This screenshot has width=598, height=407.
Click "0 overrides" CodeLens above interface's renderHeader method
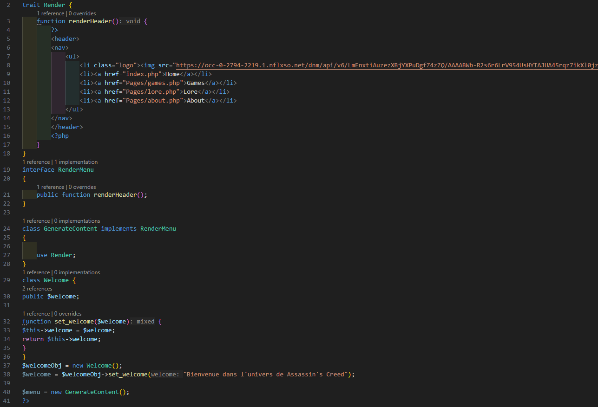click(x=82, y=187)
